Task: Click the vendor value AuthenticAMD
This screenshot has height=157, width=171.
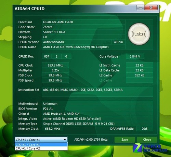Action: pyautogui.click(x=77, y=42)
